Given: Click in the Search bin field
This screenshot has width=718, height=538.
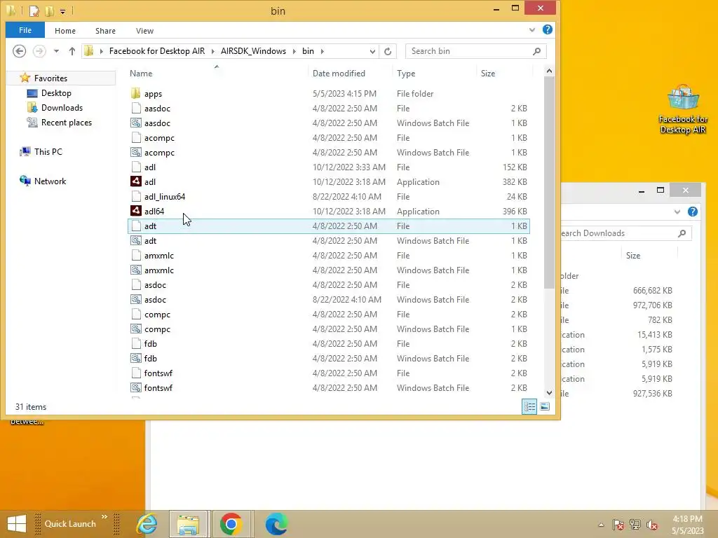Looking at the screenshot, I should [x=476, y=50].
